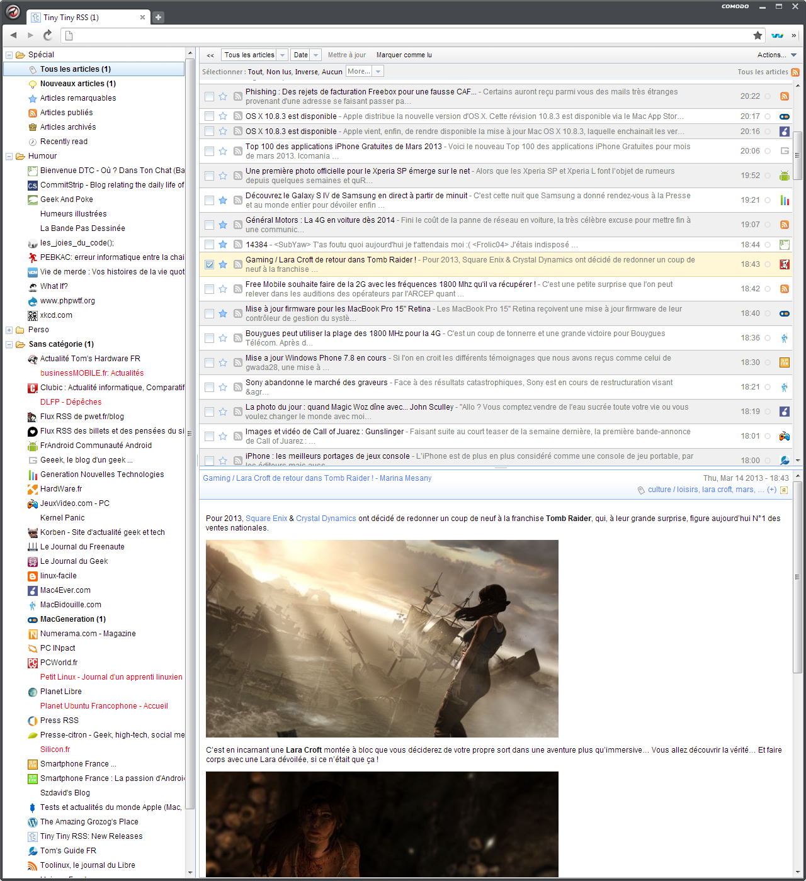
Task: Click the Comodo extension icon in toolbar
Action: tap(778, 36)
